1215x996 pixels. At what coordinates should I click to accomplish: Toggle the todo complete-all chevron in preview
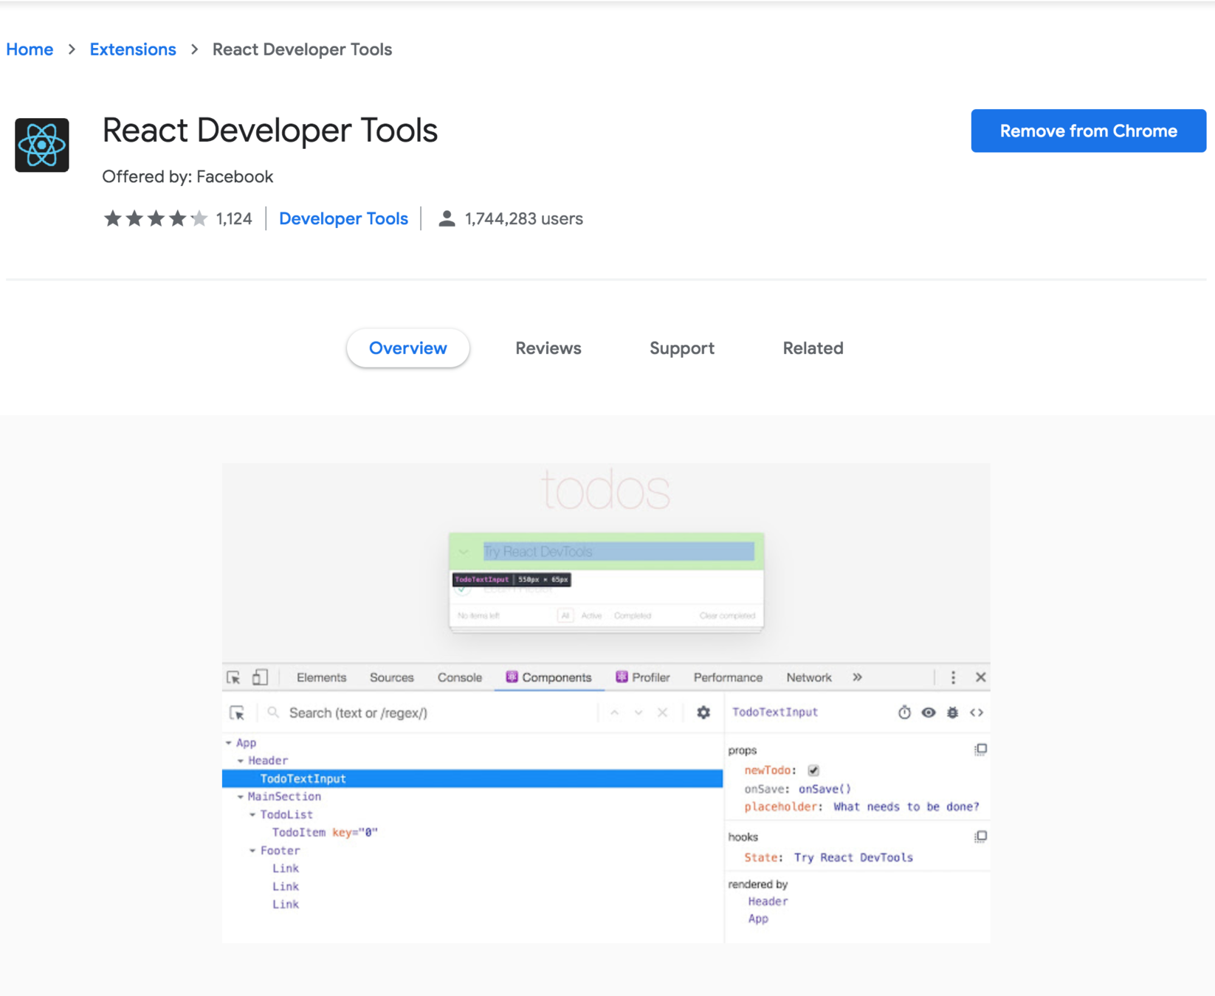(464, 552)
